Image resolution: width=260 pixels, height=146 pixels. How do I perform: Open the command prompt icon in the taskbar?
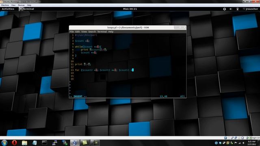point(44,143)
